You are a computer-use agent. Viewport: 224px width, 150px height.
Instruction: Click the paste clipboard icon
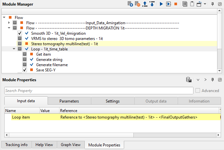[x=192, y=4]
